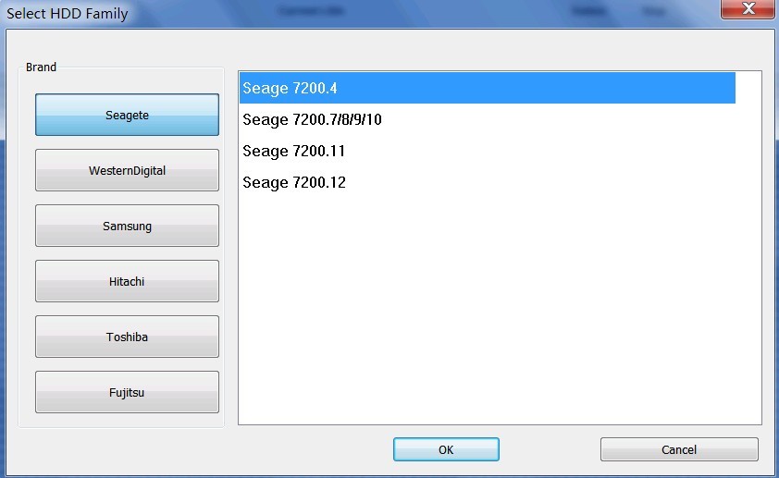
Task: Pick the Samsung brand button
Action: pos(127,226)
